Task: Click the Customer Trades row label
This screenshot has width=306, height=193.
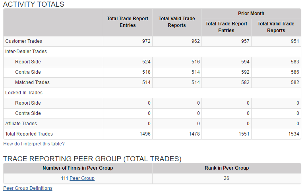Action: (23, 41)
